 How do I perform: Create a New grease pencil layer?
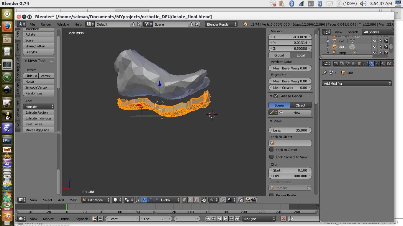(296, 112)
